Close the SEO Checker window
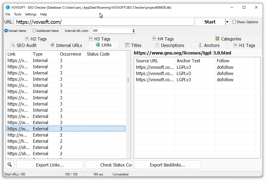The height and width of the screenshot is (180, 266). point(256,7)
